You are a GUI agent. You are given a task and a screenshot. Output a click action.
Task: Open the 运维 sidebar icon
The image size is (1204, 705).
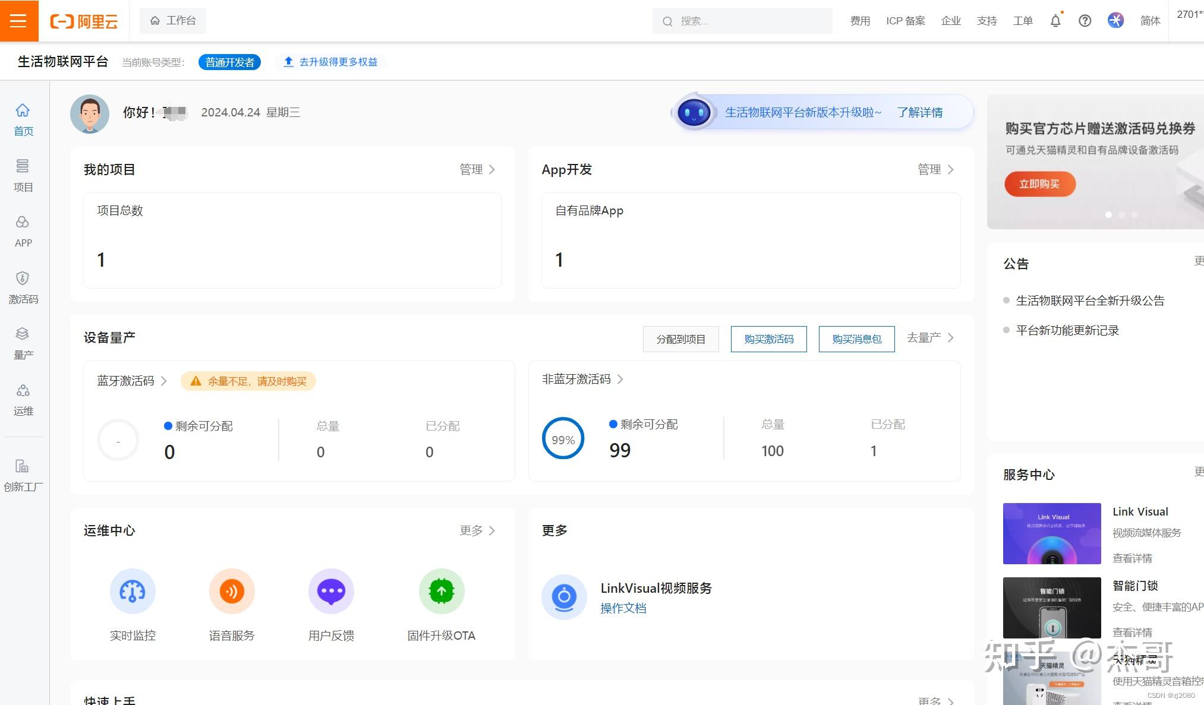point(23,399)
